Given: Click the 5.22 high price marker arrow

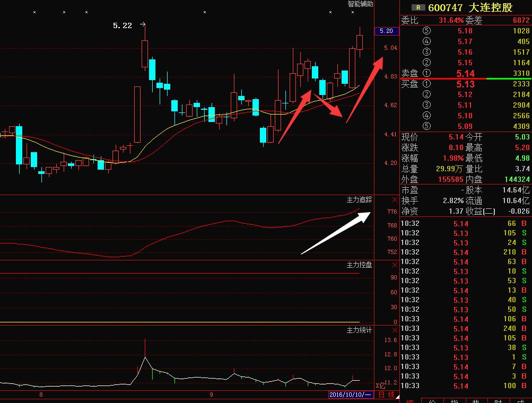Looking at the screenshot, I should coord(142,24).
